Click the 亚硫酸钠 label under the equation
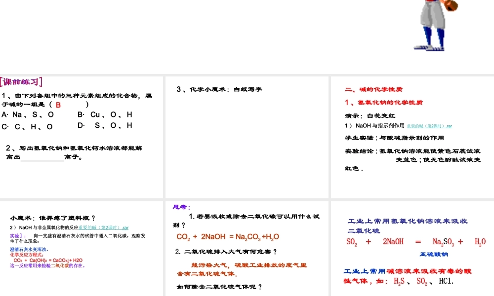 pos(433,255)
